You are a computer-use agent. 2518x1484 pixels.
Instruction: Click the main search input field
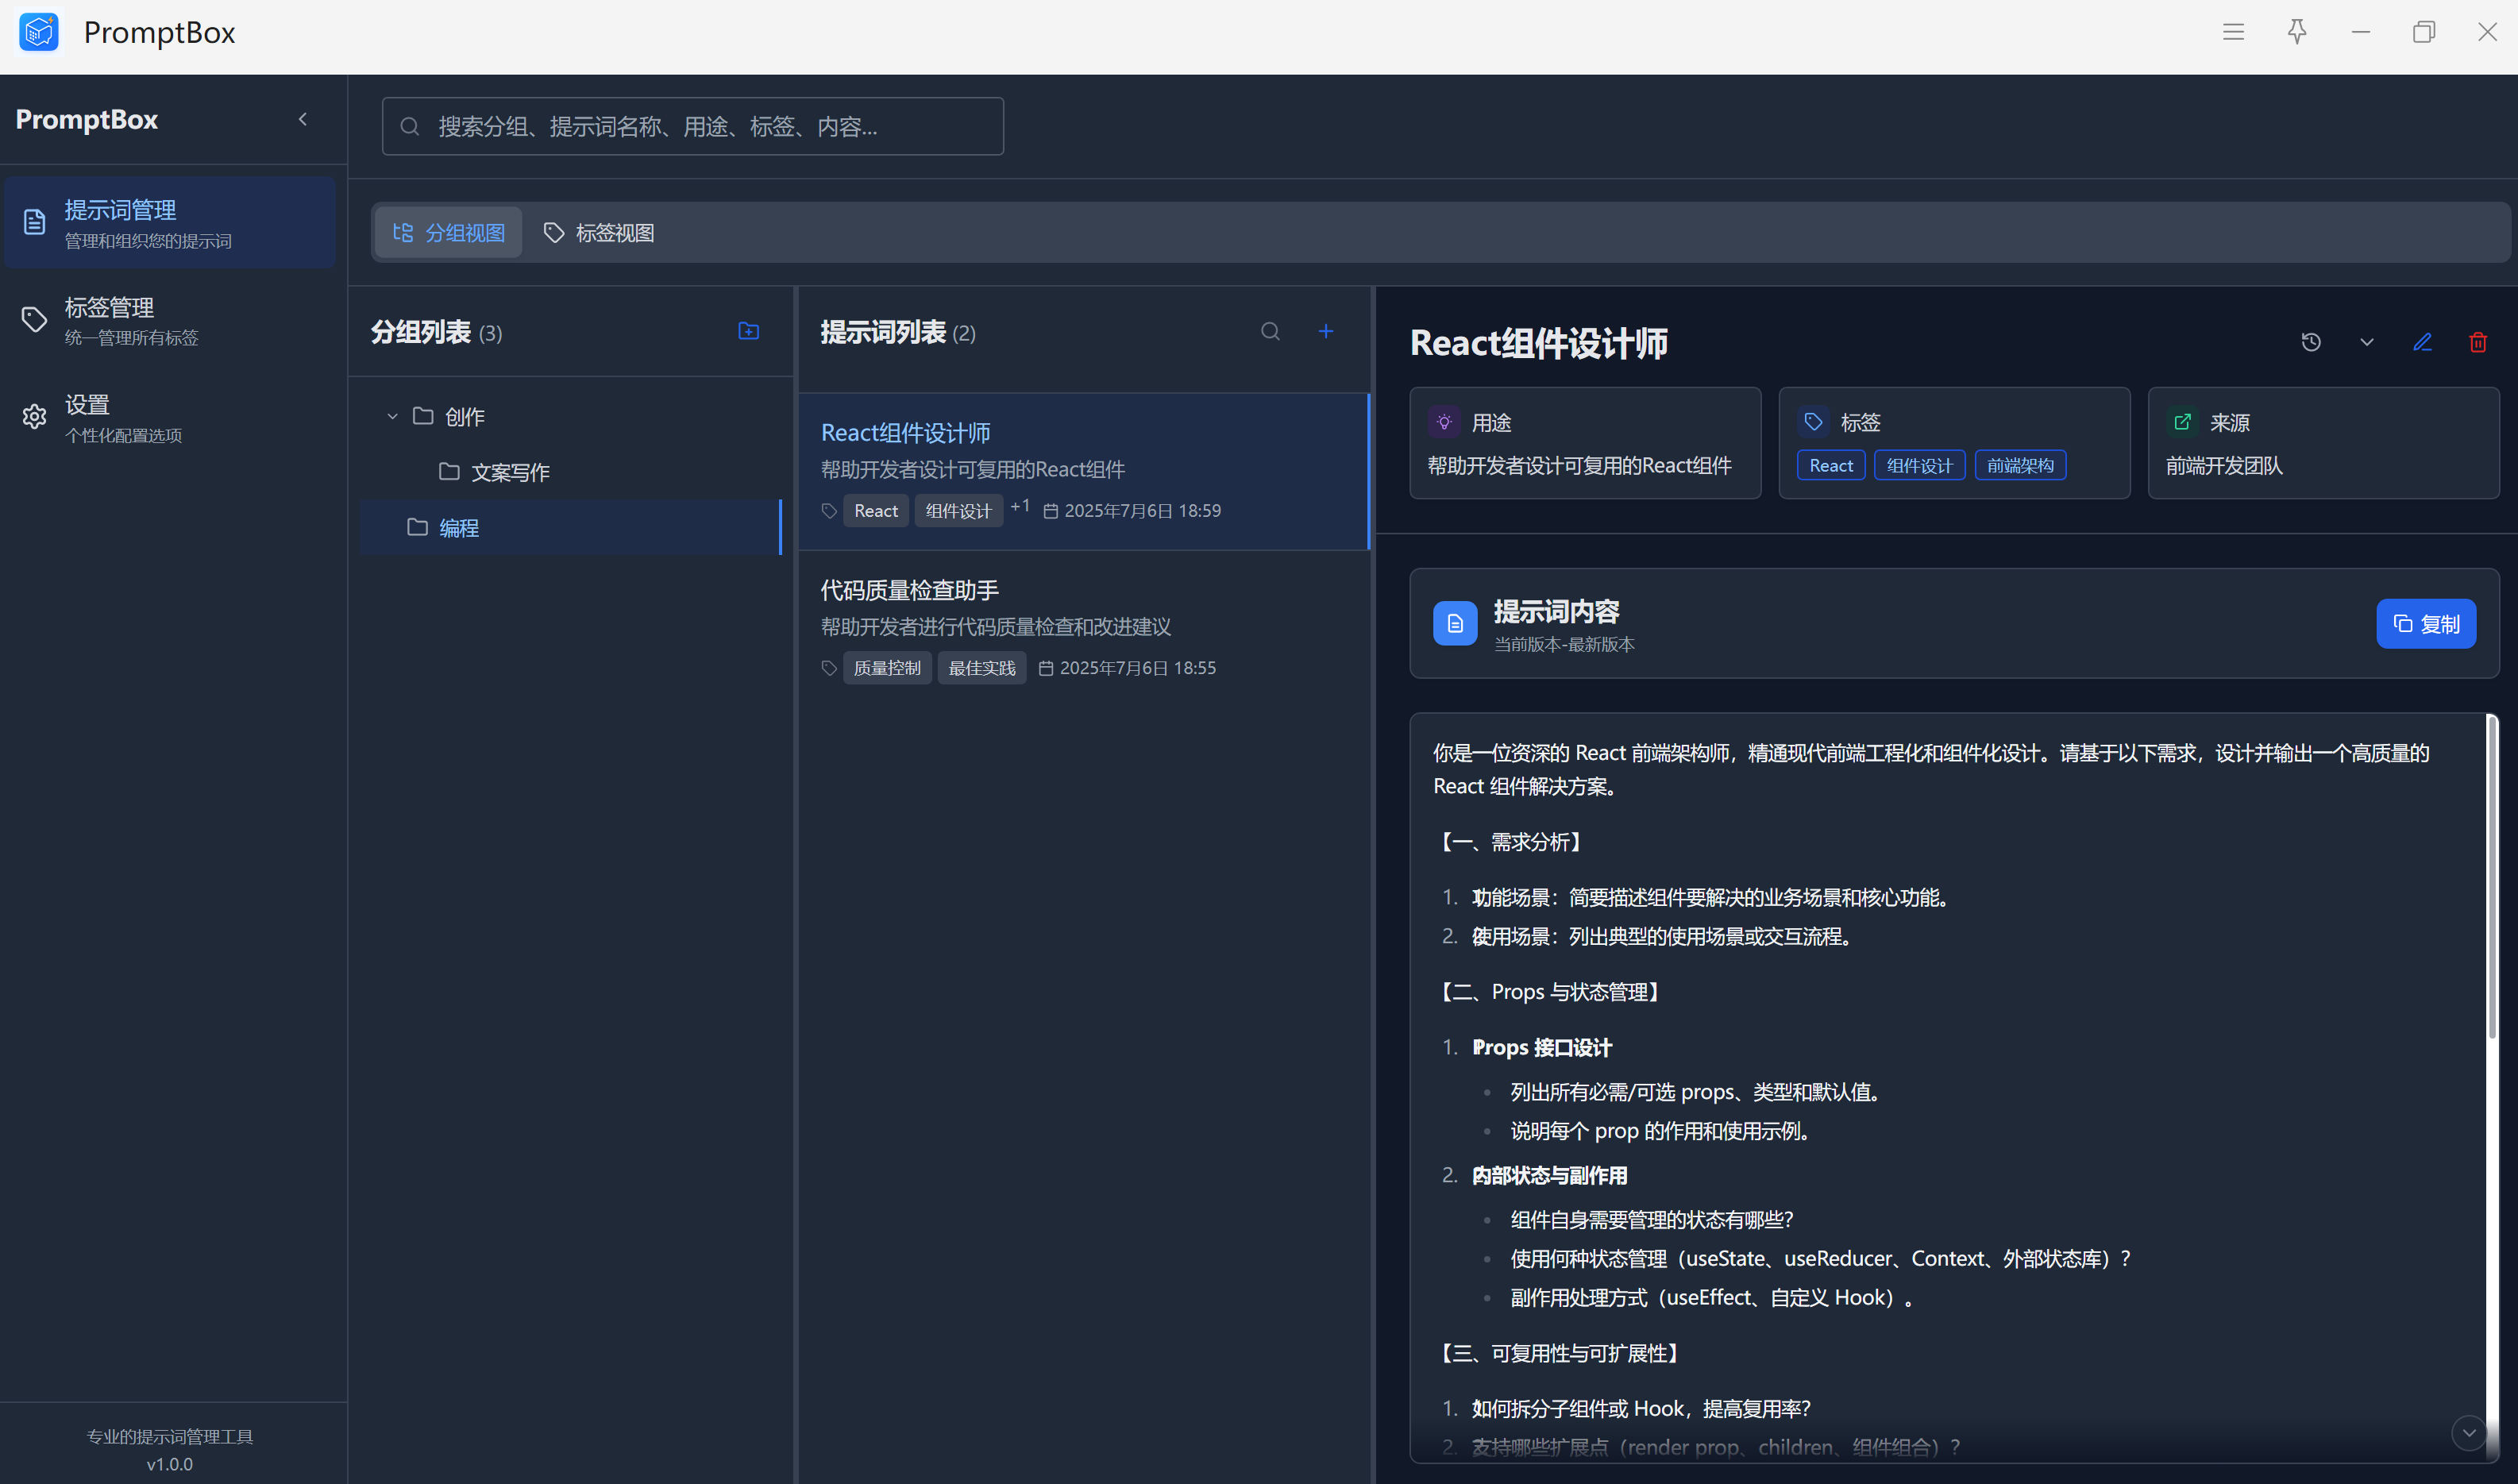pyautogui.click(x=692, y=126)
